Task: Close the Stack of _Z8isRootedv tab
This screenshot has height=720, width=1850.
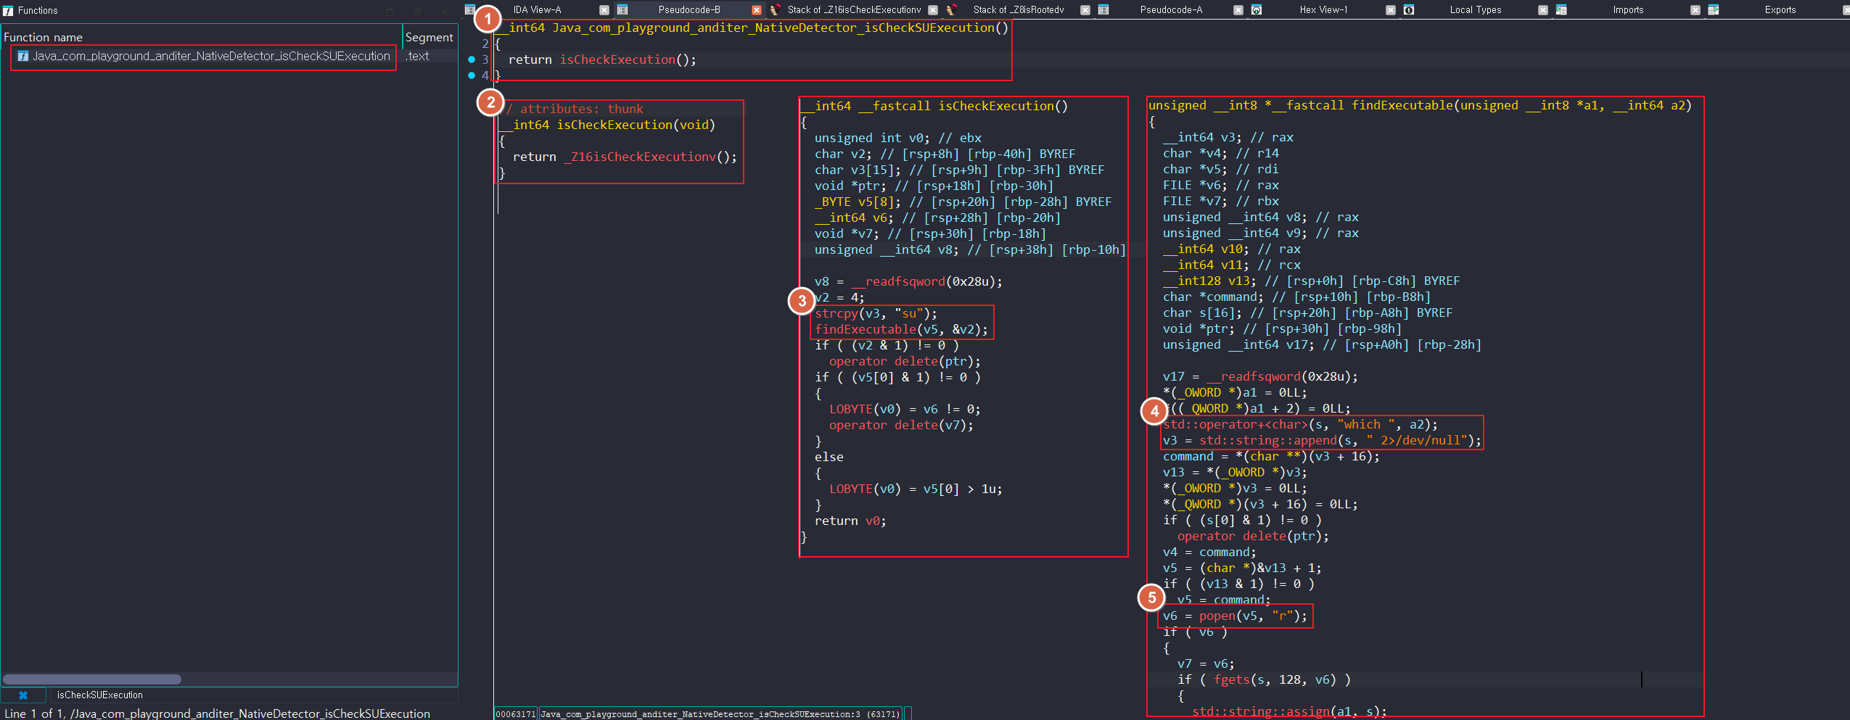Action: (1085, 10)
